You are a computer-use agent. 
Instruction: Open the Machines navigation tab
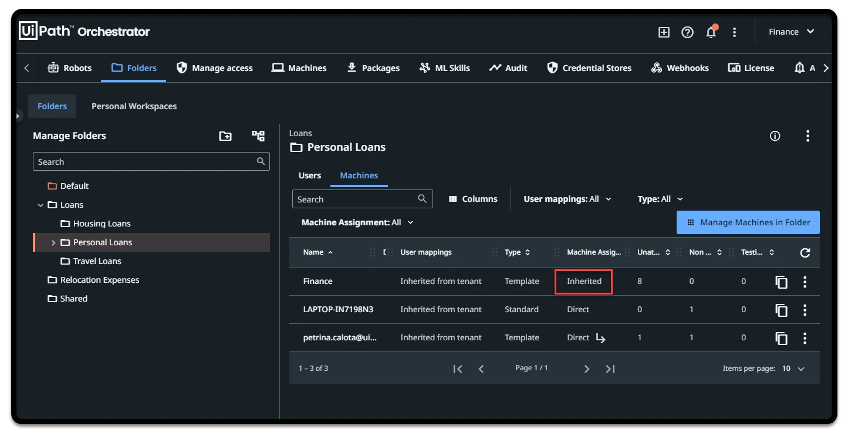point(299,68)
